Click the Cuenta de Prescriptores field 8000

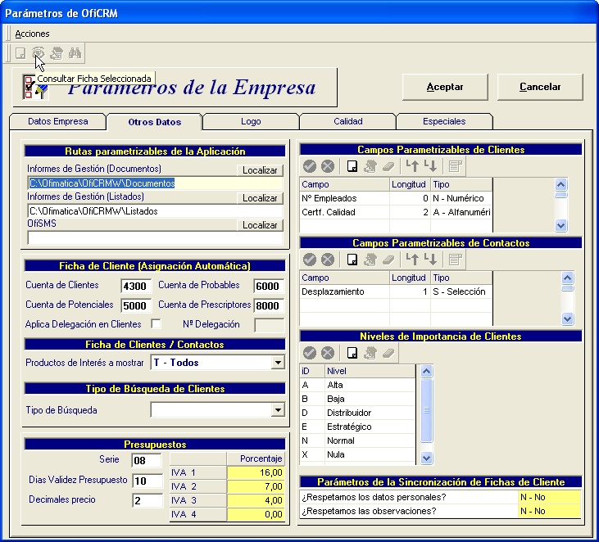269,305
